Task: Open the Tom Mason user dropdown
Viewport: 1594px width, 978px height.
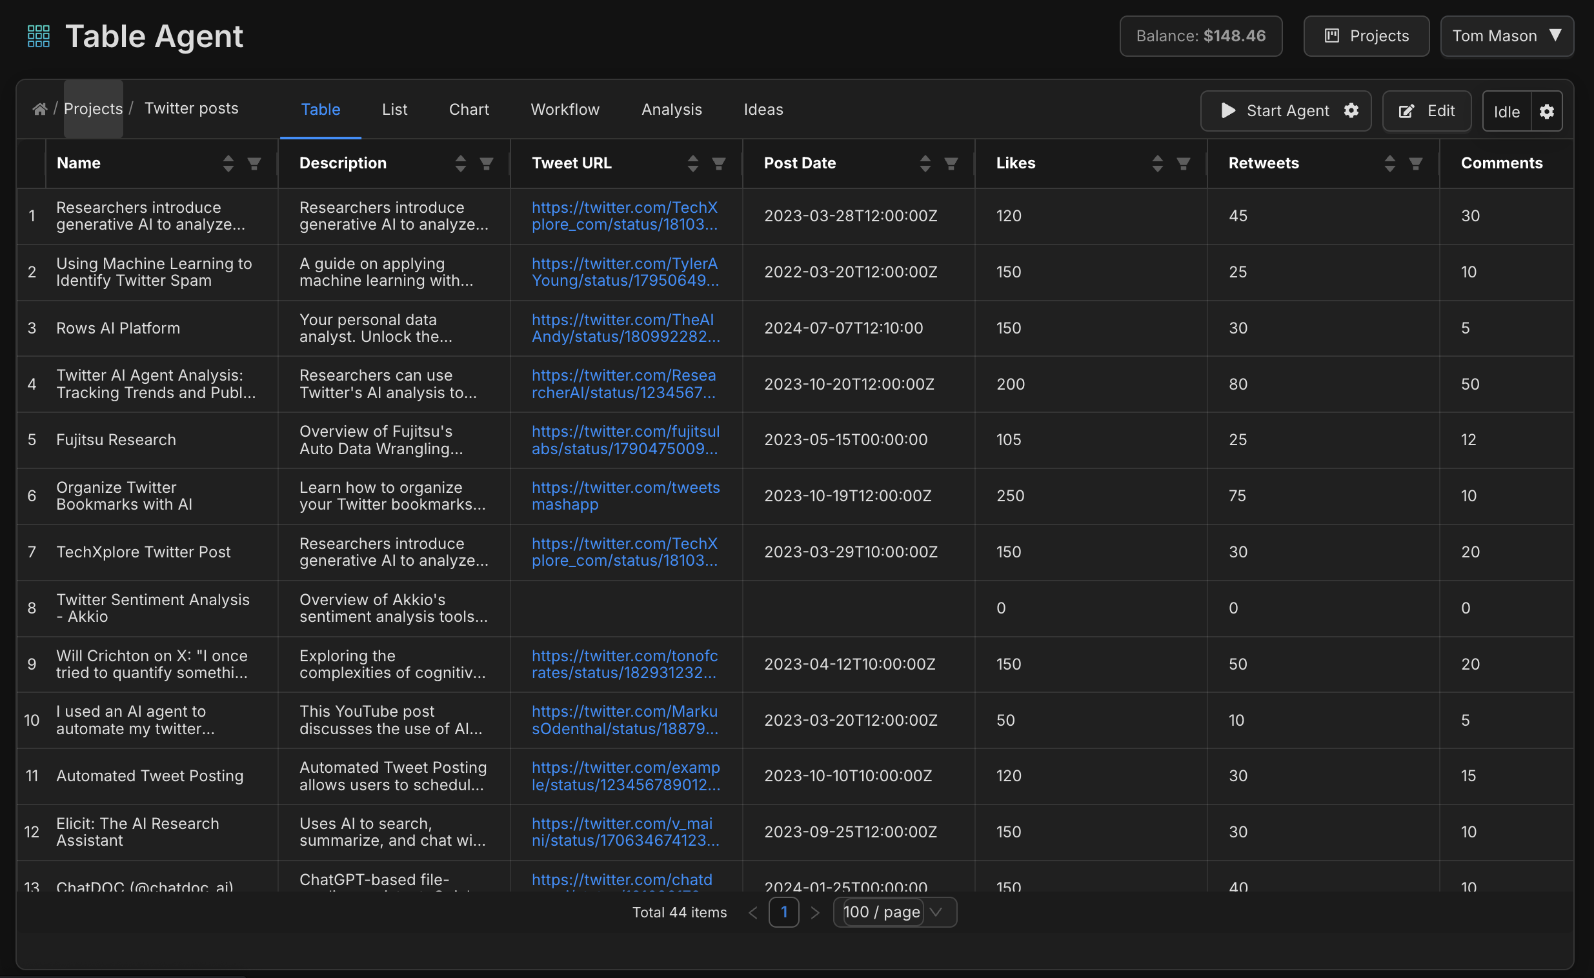Action: click(x=1507, y=36)
